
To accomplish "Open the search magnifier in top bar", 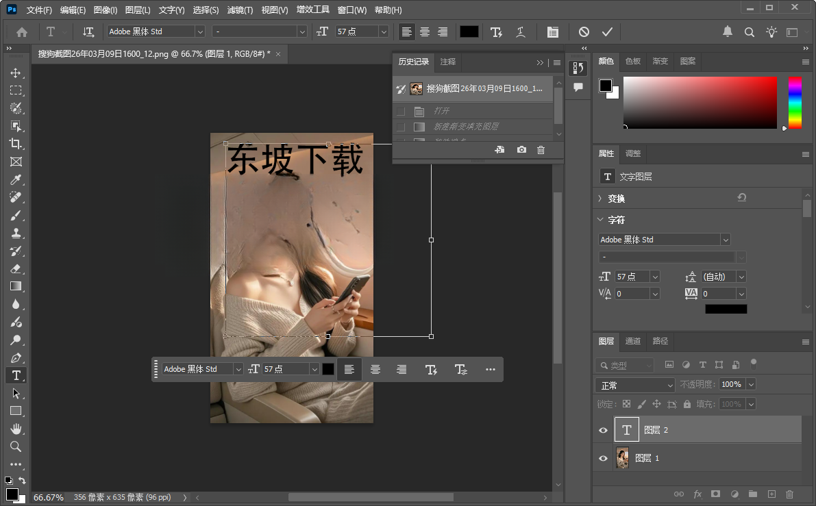I will (750, 32).
